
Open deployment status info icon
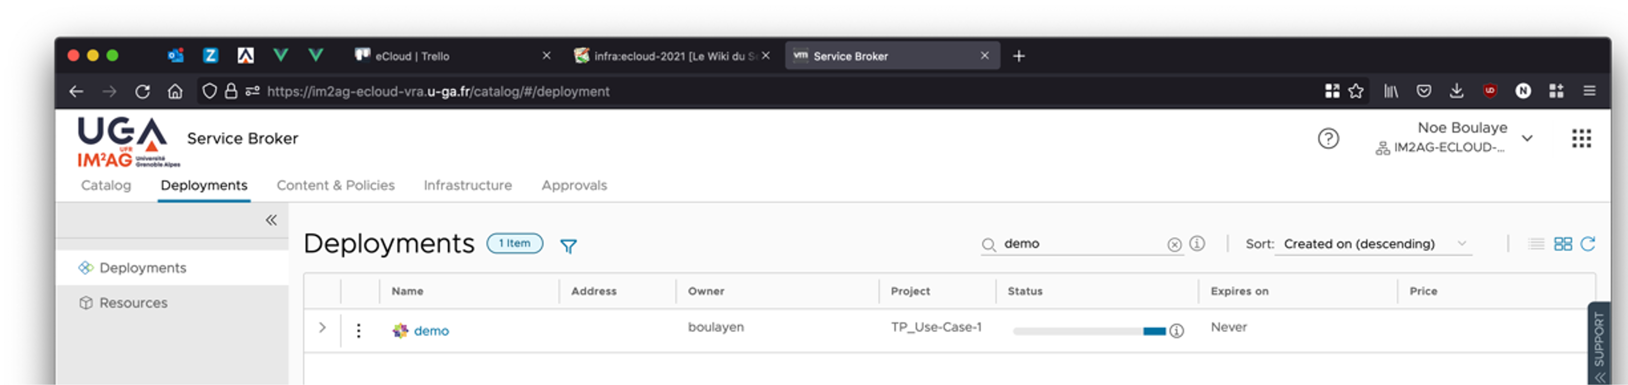(x=1176, y=331)
